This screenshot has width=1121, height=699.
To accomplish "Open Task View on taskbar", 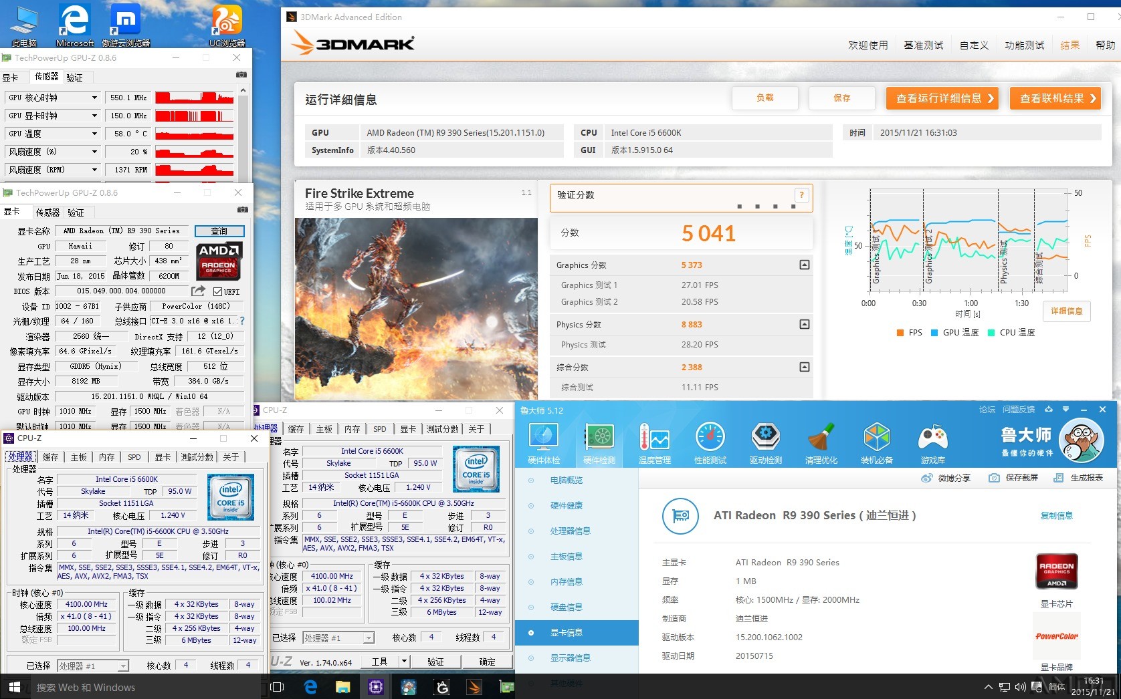I will (277, 686).
